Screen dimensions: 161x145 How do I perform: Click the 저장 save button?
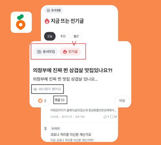click(122, 101)
